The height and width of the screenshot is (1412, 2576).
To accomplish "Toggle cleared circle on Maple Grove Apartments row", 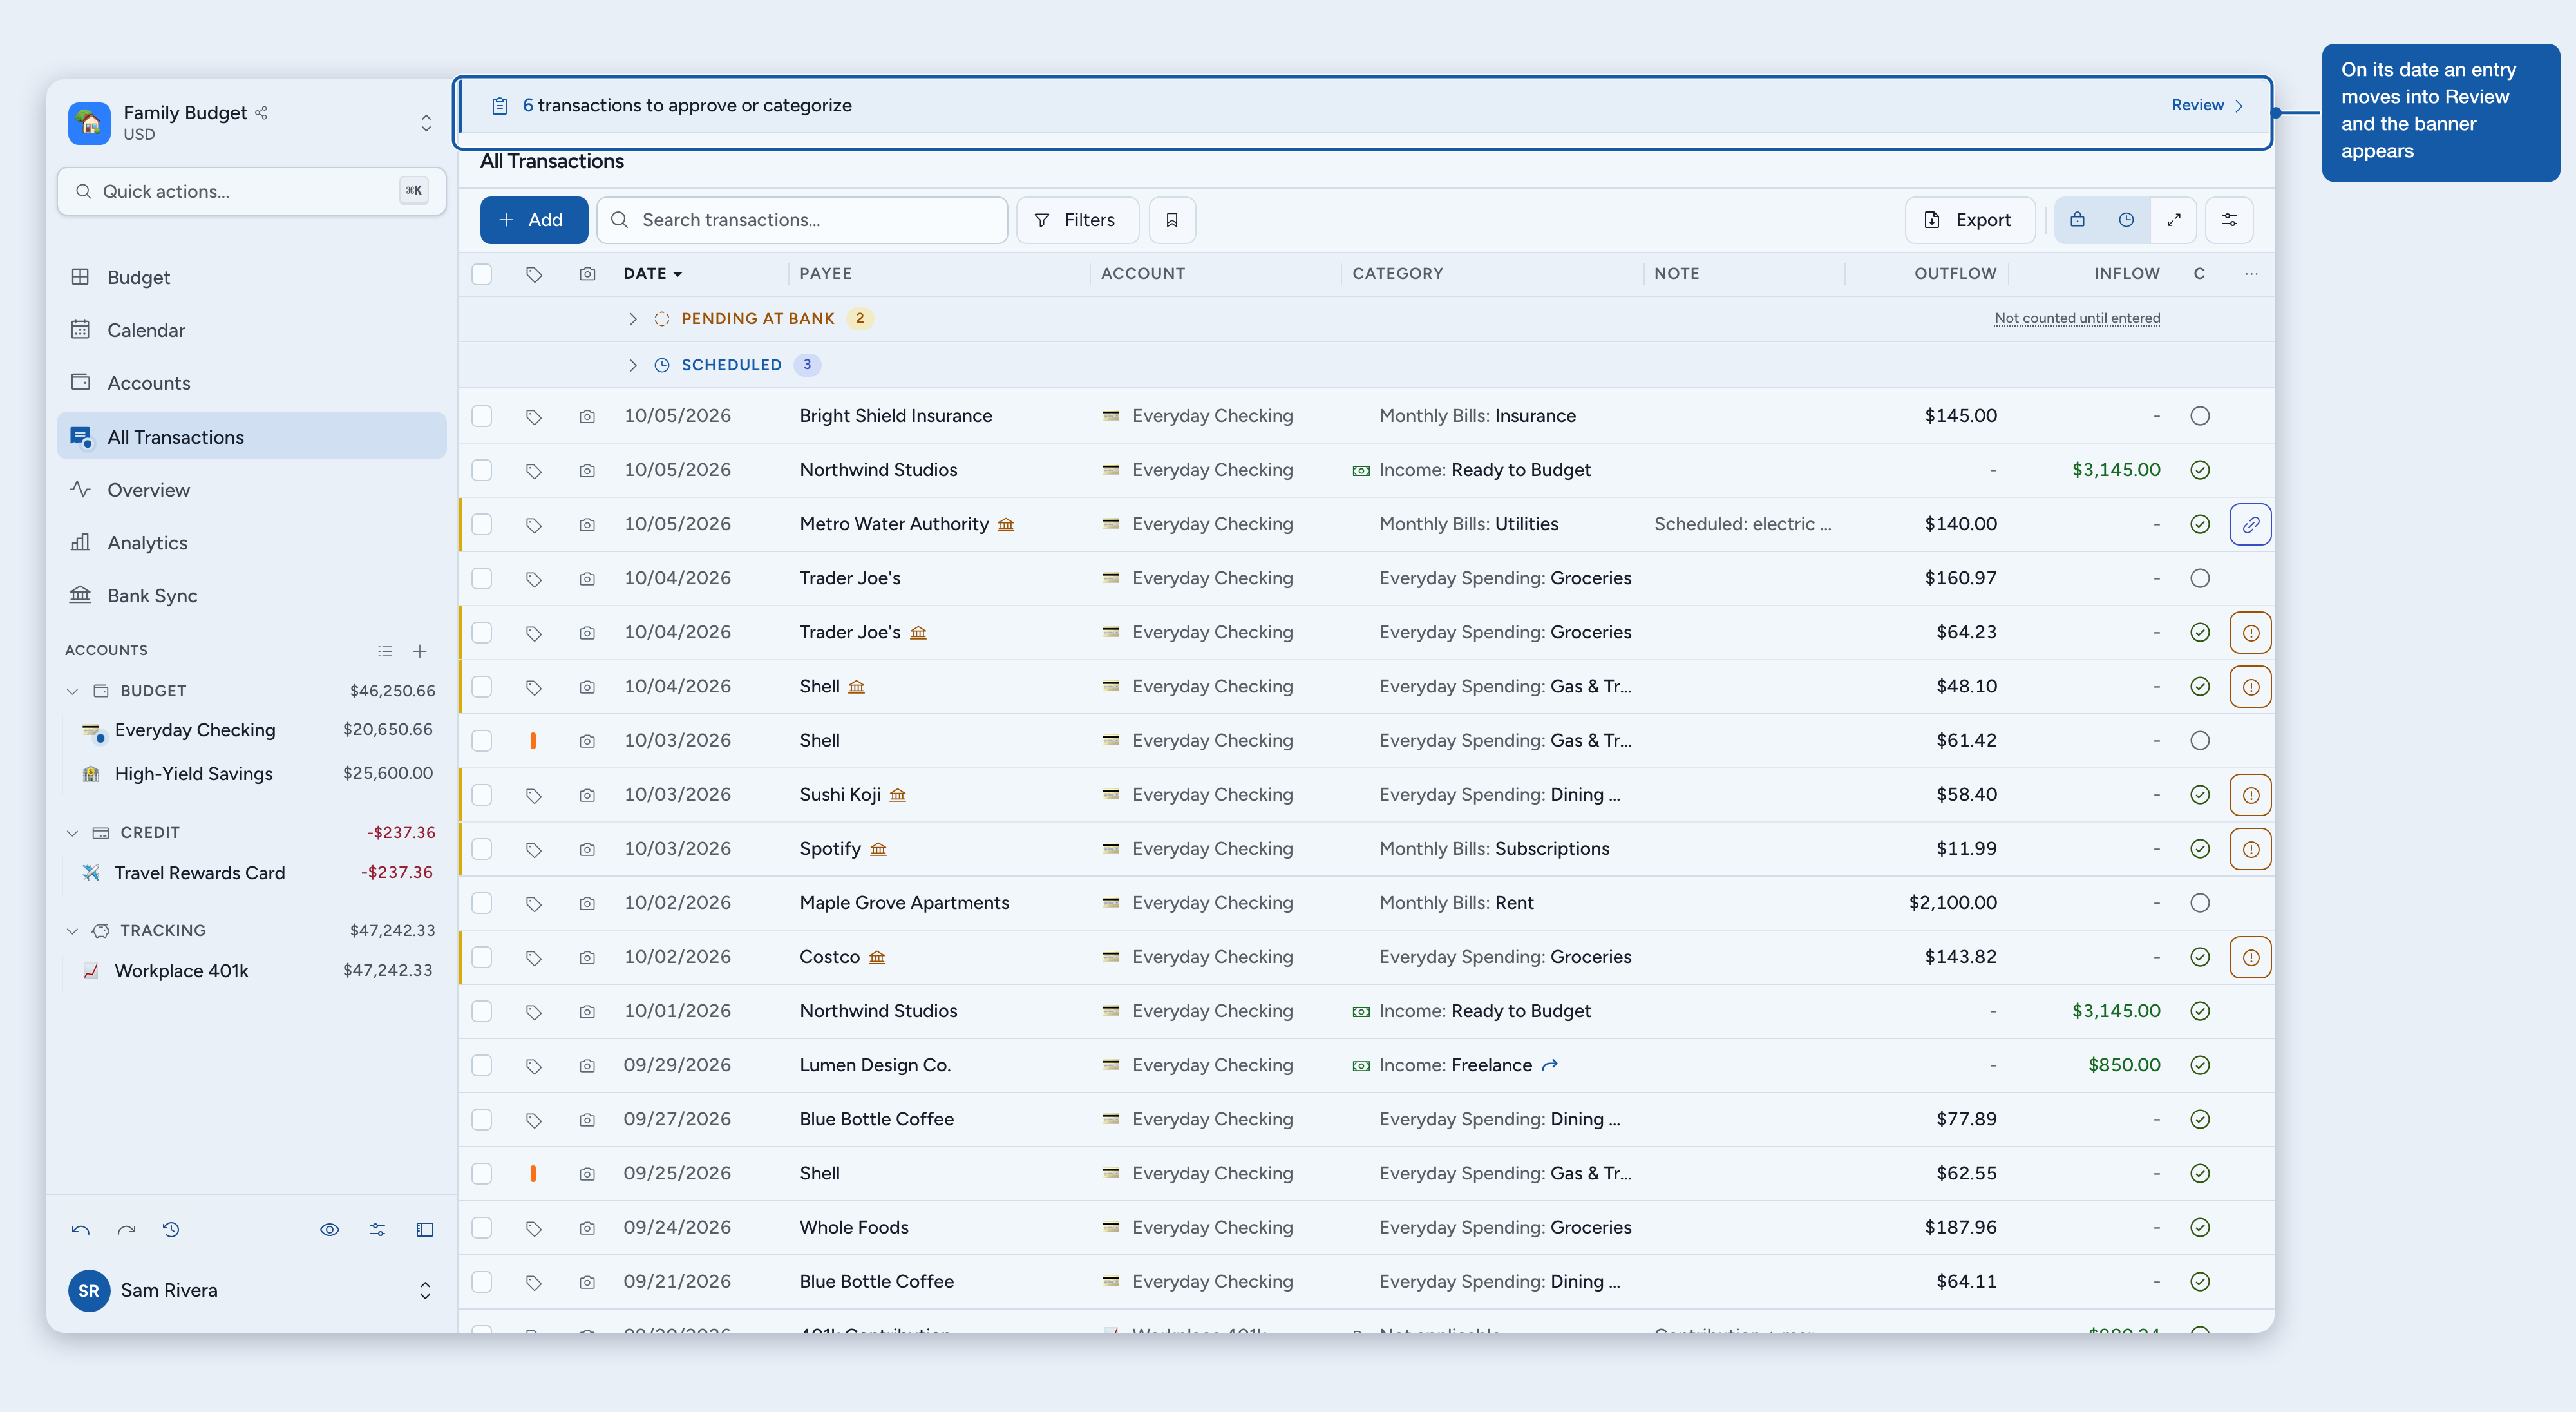I will click(2200, 903).
